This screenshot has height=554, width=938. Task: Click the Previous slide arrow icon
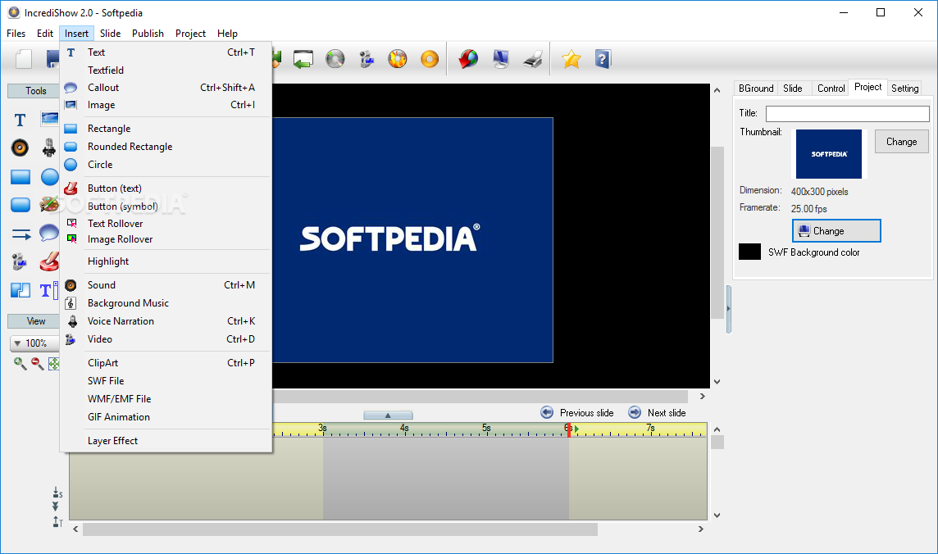pyautogui.click(x=547, y=412)
